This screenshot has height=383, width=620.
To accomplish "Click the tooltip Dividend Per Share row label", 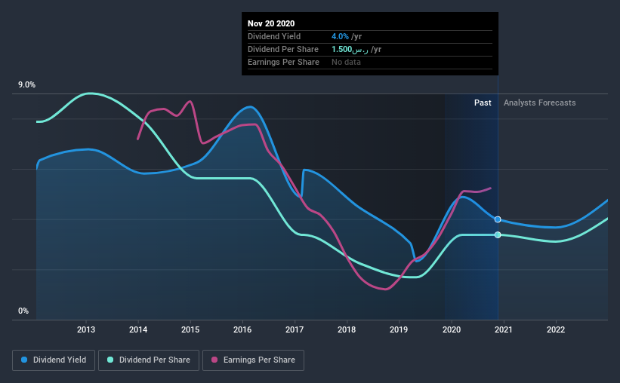I will pos(283,49).
